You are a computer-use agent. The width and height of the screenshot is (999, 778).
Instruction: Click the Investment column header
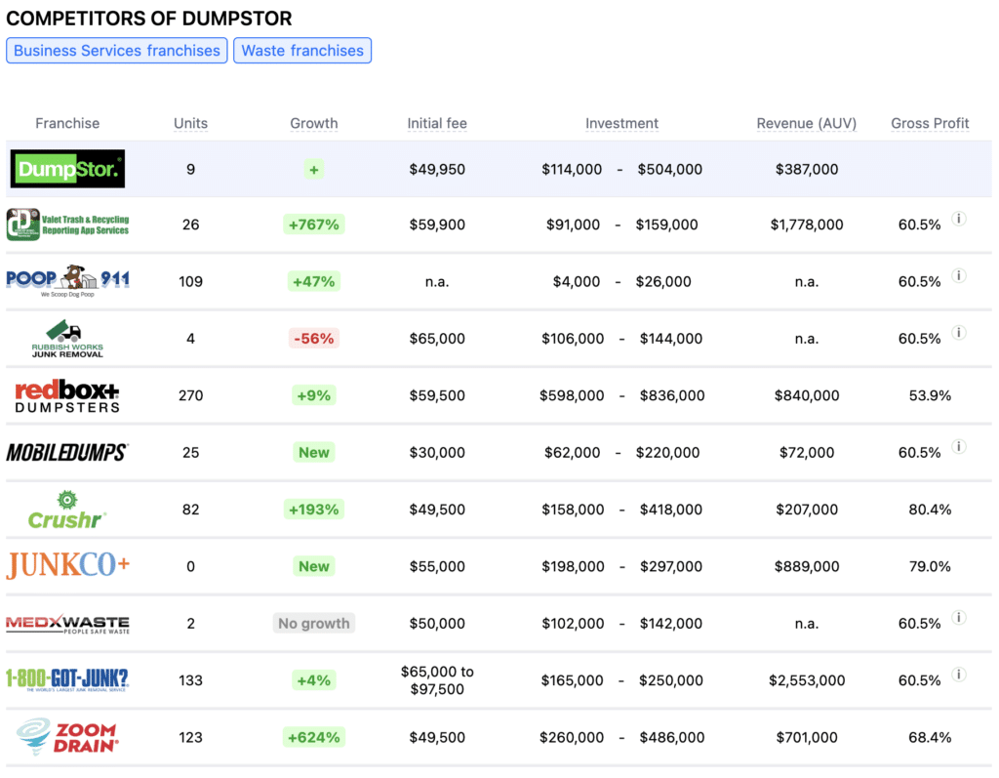pos(621,123)
